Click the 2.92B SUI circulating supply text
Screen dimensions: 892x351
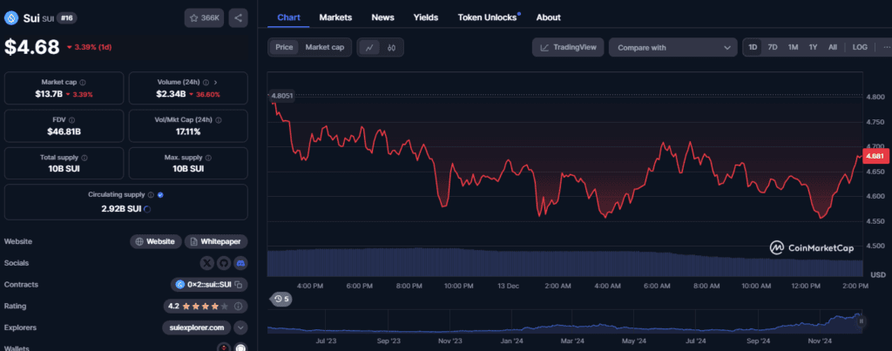121,209
